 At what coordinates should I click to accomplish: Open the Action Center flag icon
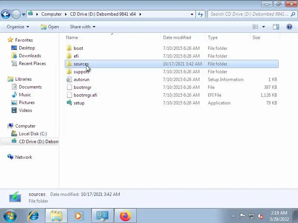242,216
